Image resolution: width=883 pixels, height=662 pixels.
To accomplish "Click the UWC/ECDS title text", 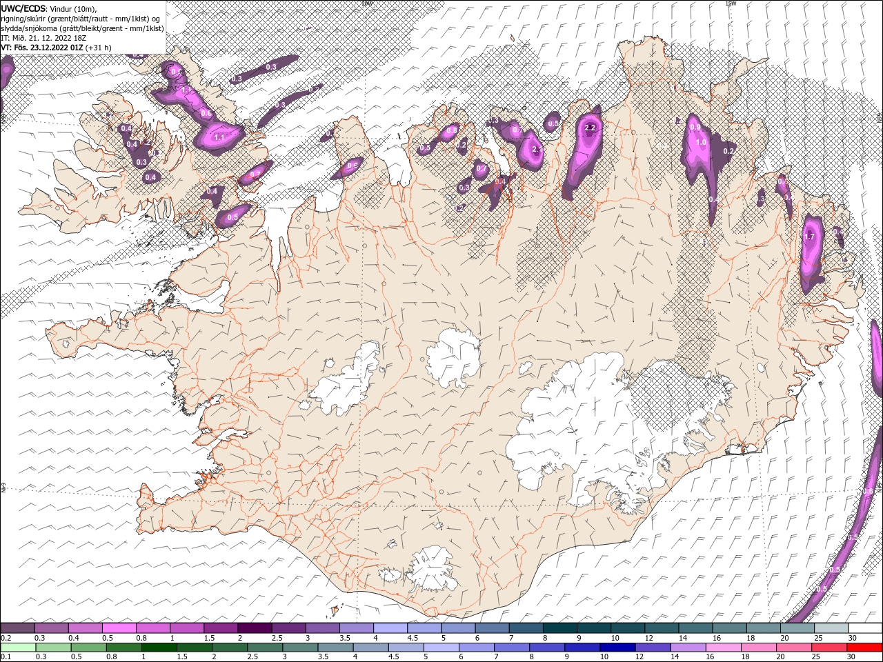I will point(24,8).
